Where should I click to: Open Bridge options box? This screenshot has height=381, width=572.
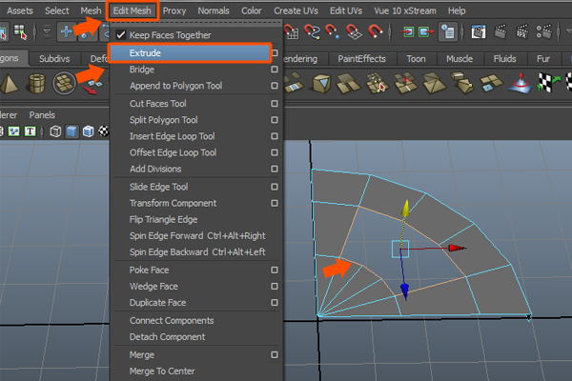pos(275,70)
